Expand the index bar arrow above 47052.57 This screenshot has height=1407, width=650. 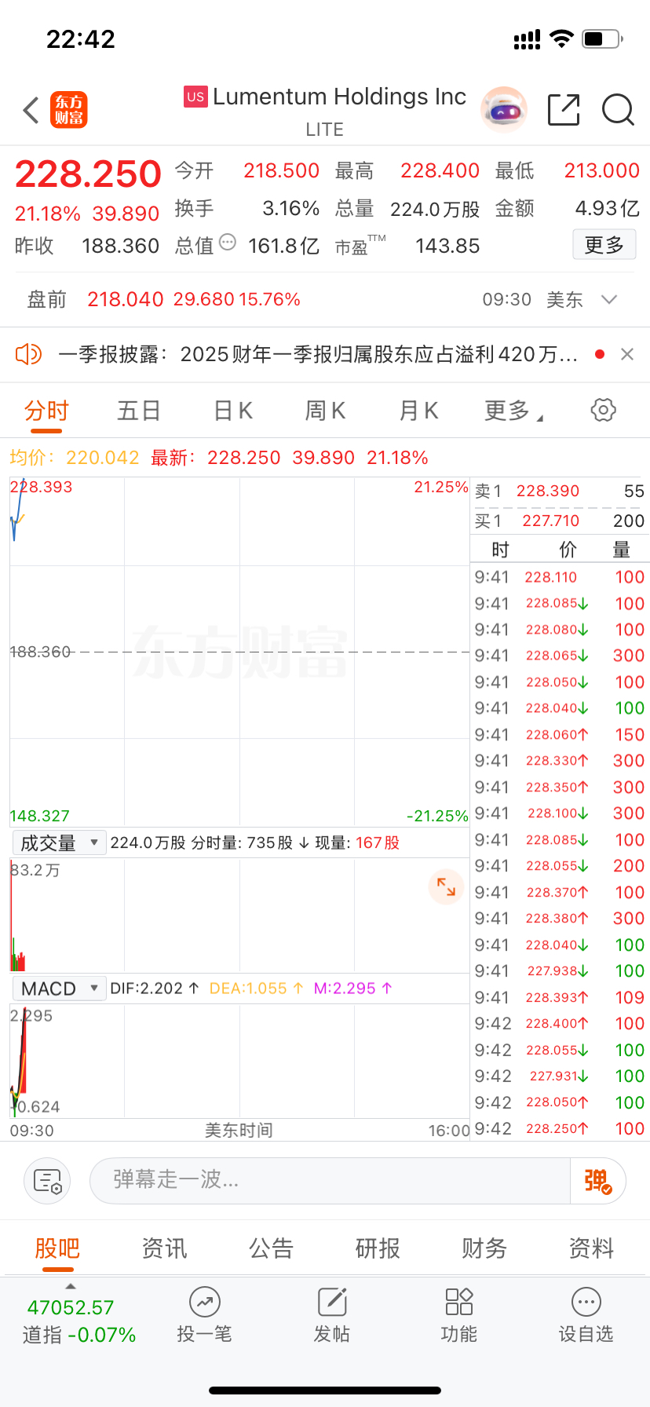click(71, 1286)
